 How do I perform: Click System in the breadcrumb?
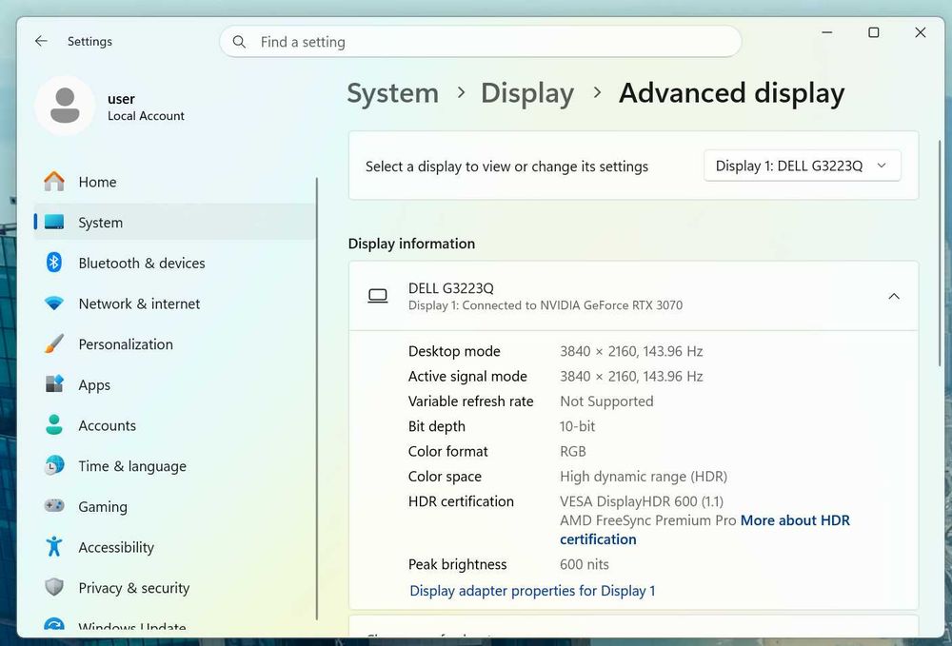tap(393, 93)
